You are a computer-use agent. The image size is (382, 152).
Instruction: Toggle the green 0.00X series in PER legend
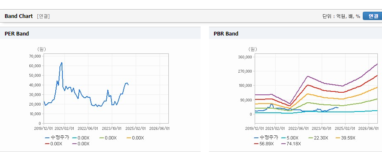tap(108, 138)
